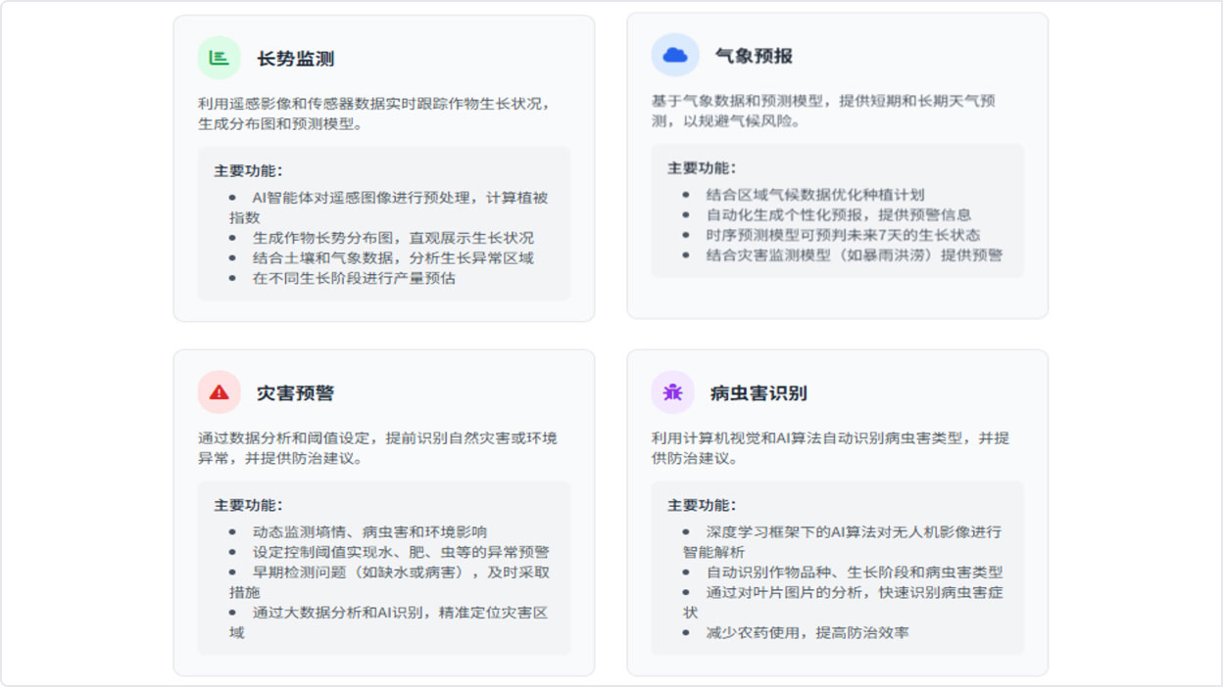Click bullet 在不同生长阶段进行产量预估
This screenshot has height=687, width=1223.
click(x=354, y=278)
